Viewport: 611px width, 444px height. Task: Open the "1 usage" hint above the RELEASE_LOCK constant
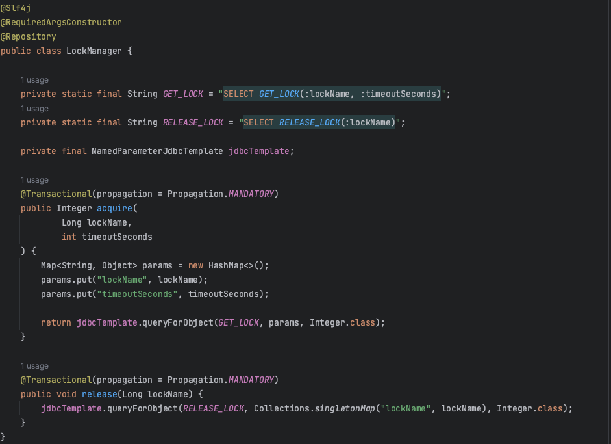coord(34,109)
